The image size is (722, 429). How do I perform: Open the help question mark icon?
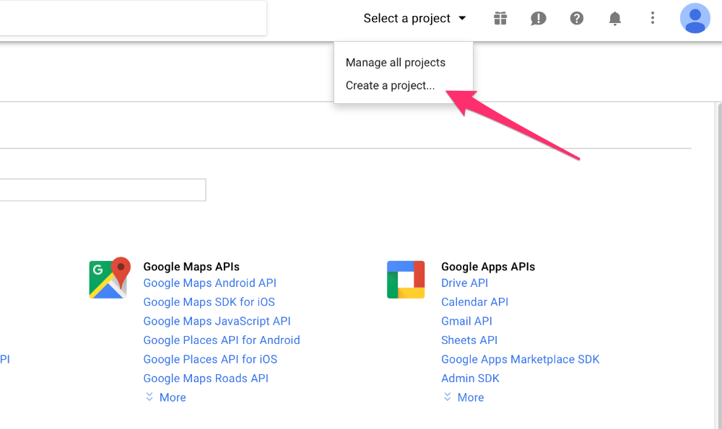(576, 19)
